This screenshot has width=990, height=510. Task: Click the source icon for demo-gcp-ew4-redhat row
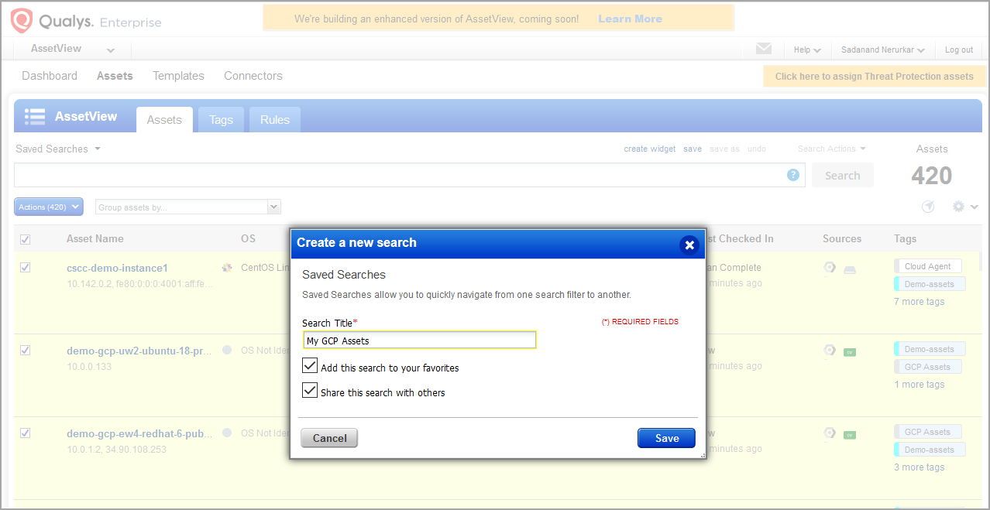pyautogui.click(x=830, y=433)
